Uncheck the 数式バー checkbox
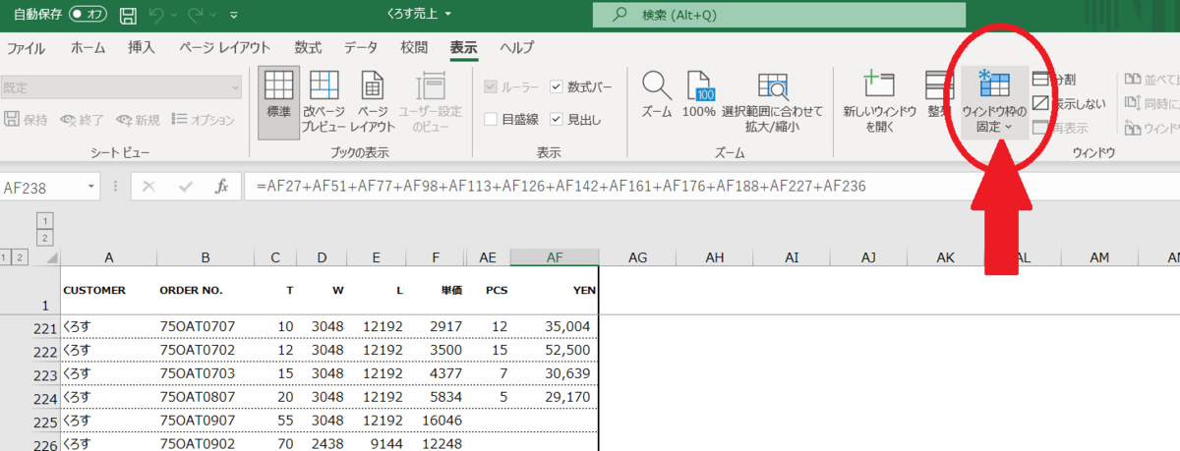The height and width of the screenshot is (451, 1180). click(x=557, y=87)
